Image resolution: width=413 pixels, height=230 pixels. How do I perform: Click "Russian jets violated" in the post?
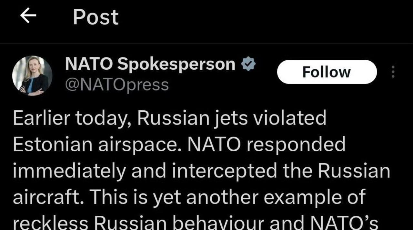pos(232,119)
